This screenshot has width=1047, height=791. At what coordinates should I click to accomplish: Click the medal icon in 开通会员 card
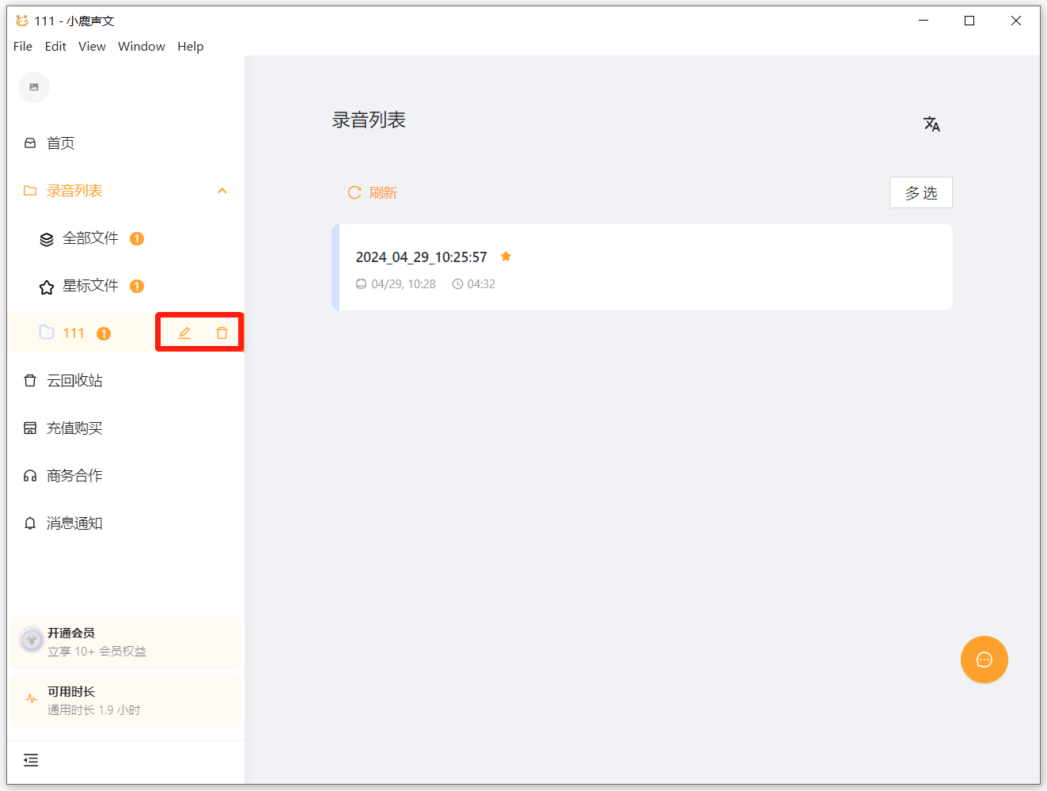[x=32, y=639]
